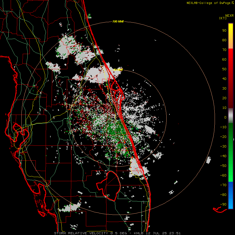The width and height of the screenshot is (235, 235).
Task: Select the 0 scale value
Action: 225,117
